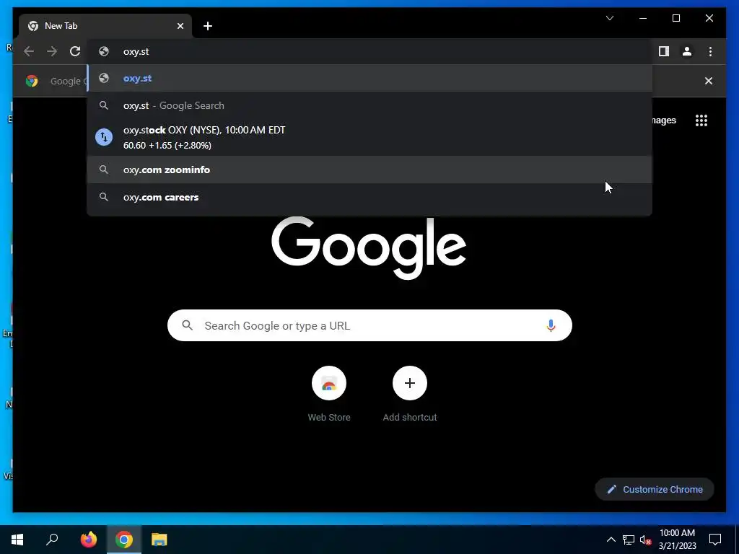
Task: Open the tab search chevron
Action: [610, 18]
